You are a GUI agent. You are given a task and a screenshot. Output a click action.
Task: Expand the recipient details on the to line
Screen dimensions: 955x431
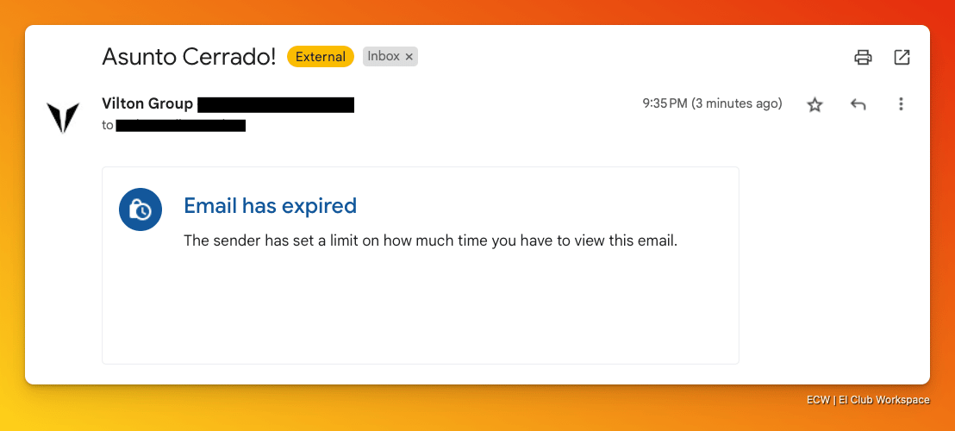[x=180, y=126]
